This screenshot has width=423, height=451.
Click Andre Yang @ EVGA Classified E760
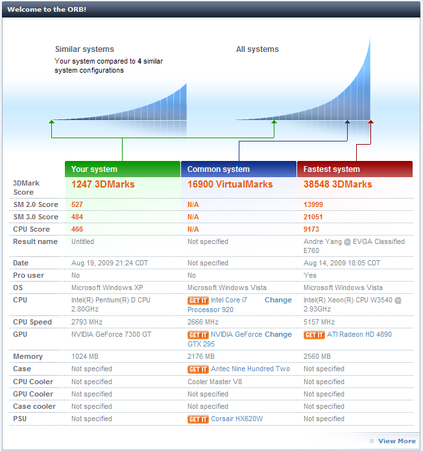354,246
